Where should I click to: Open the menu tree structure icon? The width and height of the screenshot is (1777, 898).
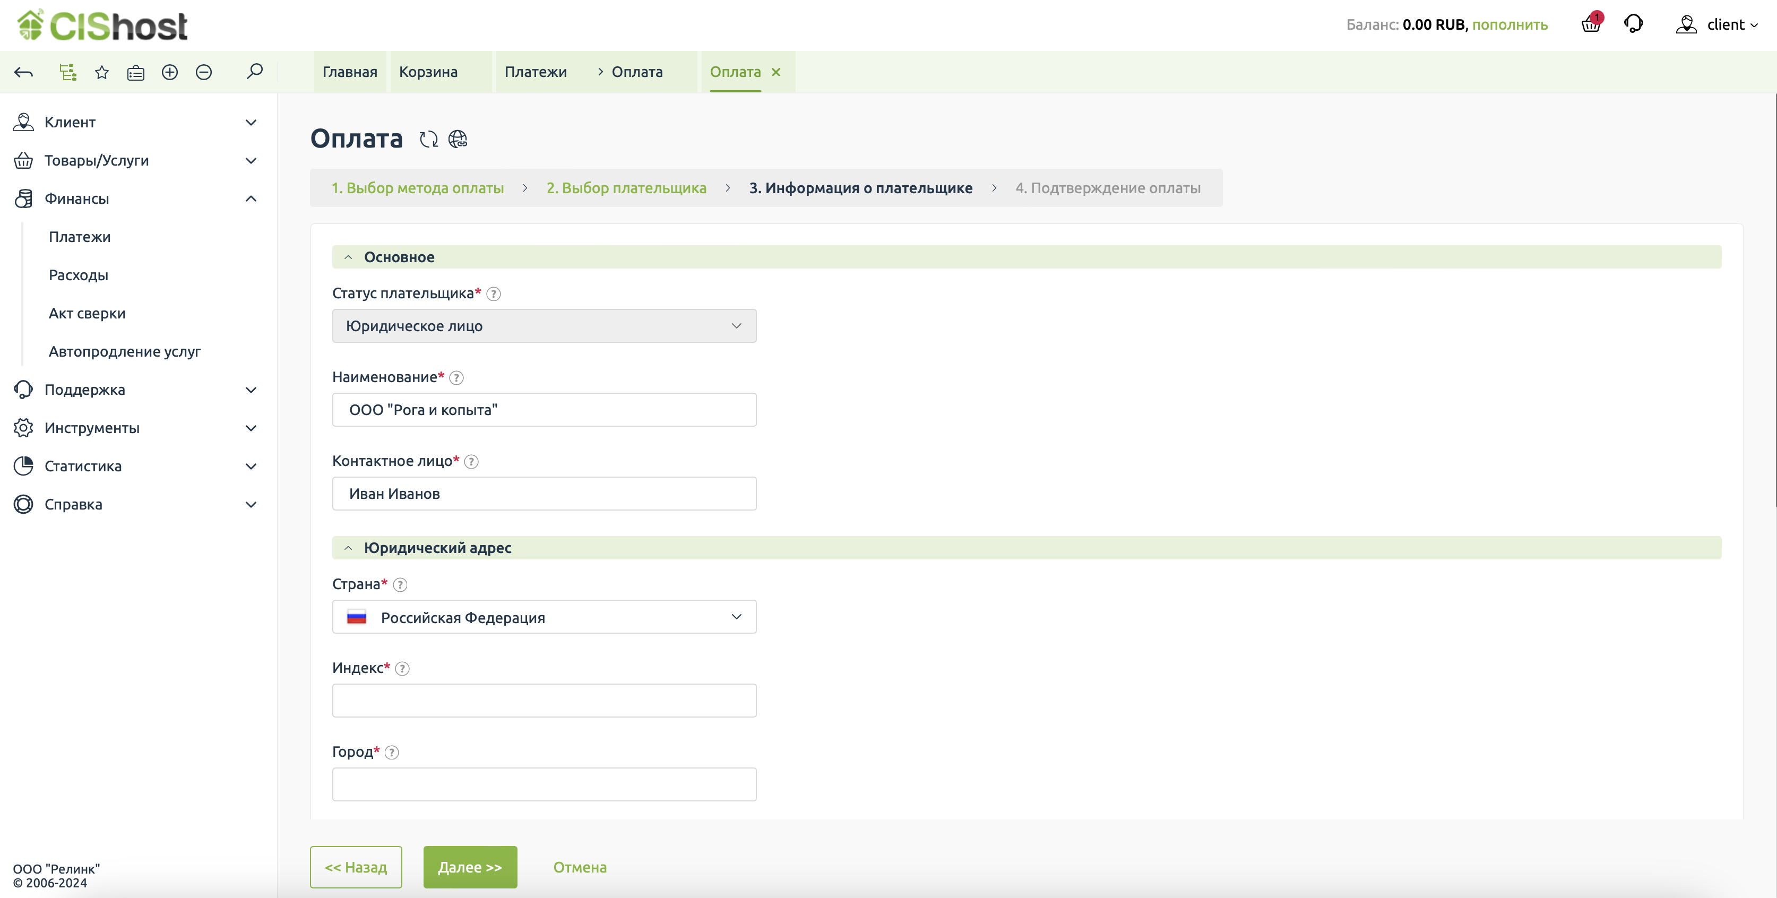pyautogui.click(x=67, y=72)
